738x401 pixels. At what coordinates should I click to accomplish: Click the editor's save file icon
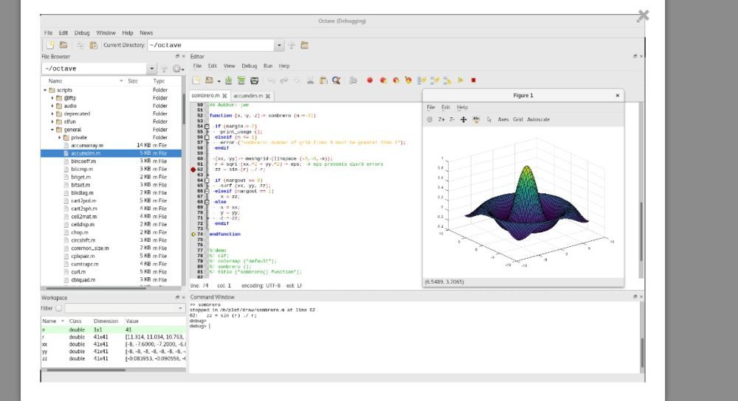click(229, 80)
